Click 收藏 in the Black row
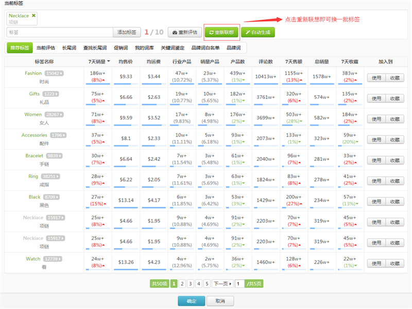The height and width of the screenshot is (309, 412). [394, 201]
